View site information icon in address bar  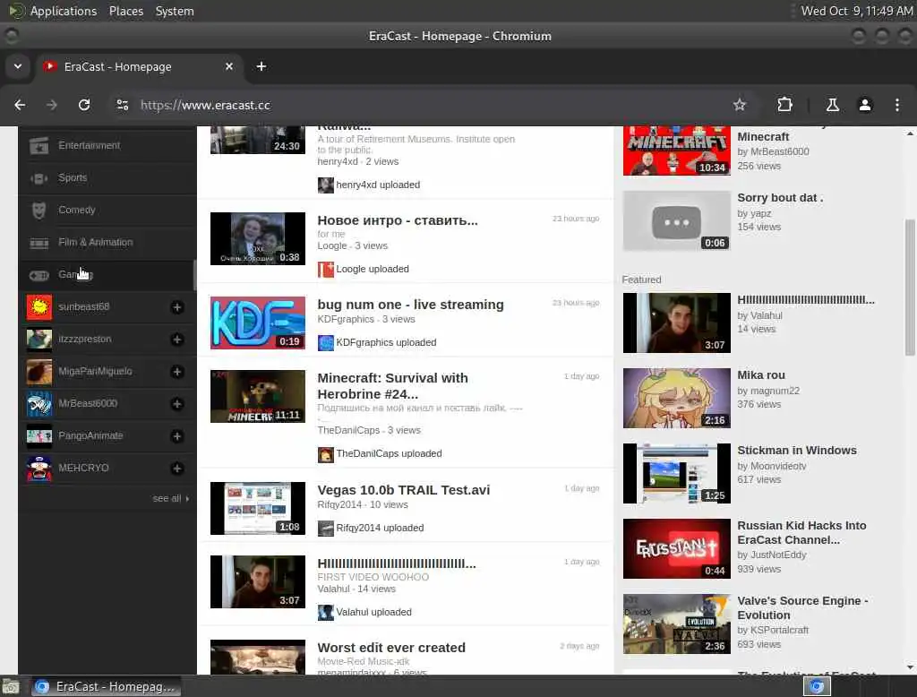pos(122,105)
